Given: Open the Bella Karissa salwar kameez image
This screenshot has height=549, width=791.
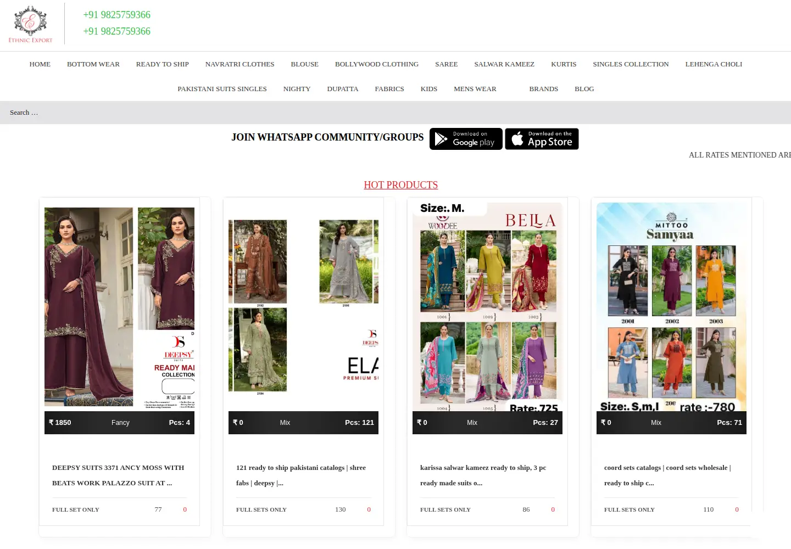Looking at the screenshot, I should [487, 307].
